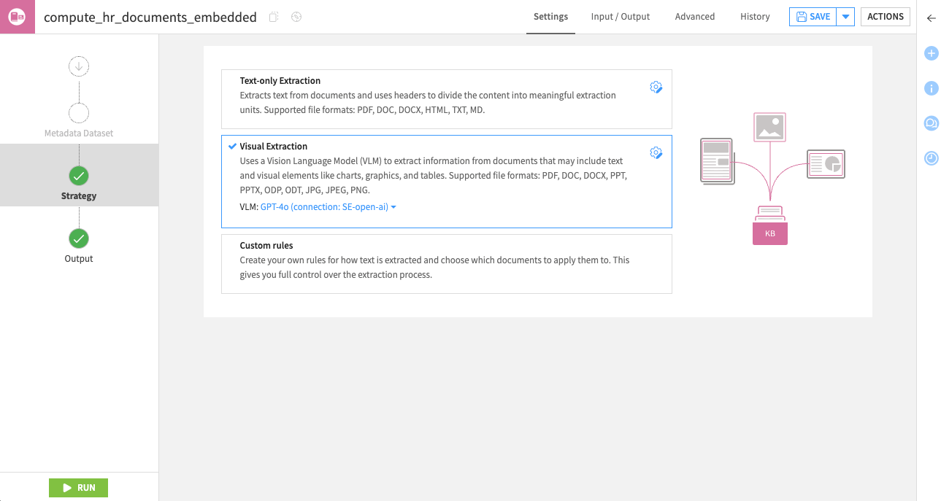
Task: Open Text-only Extraction settings gear
Action: click(x=656, y=88)
